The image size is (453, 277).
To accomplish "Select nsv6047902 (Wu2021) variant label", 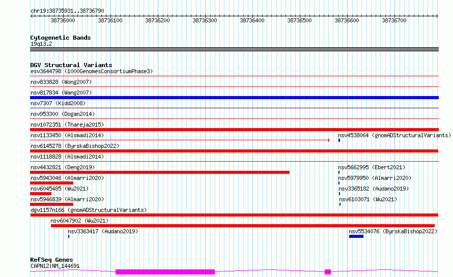I will (x=79, y=221).
